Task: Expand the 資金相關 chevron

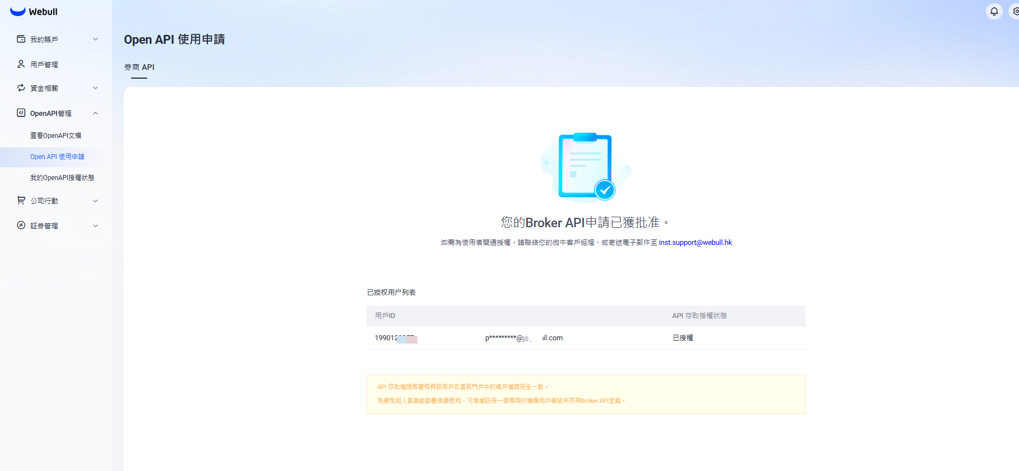Action: (95, 88)
